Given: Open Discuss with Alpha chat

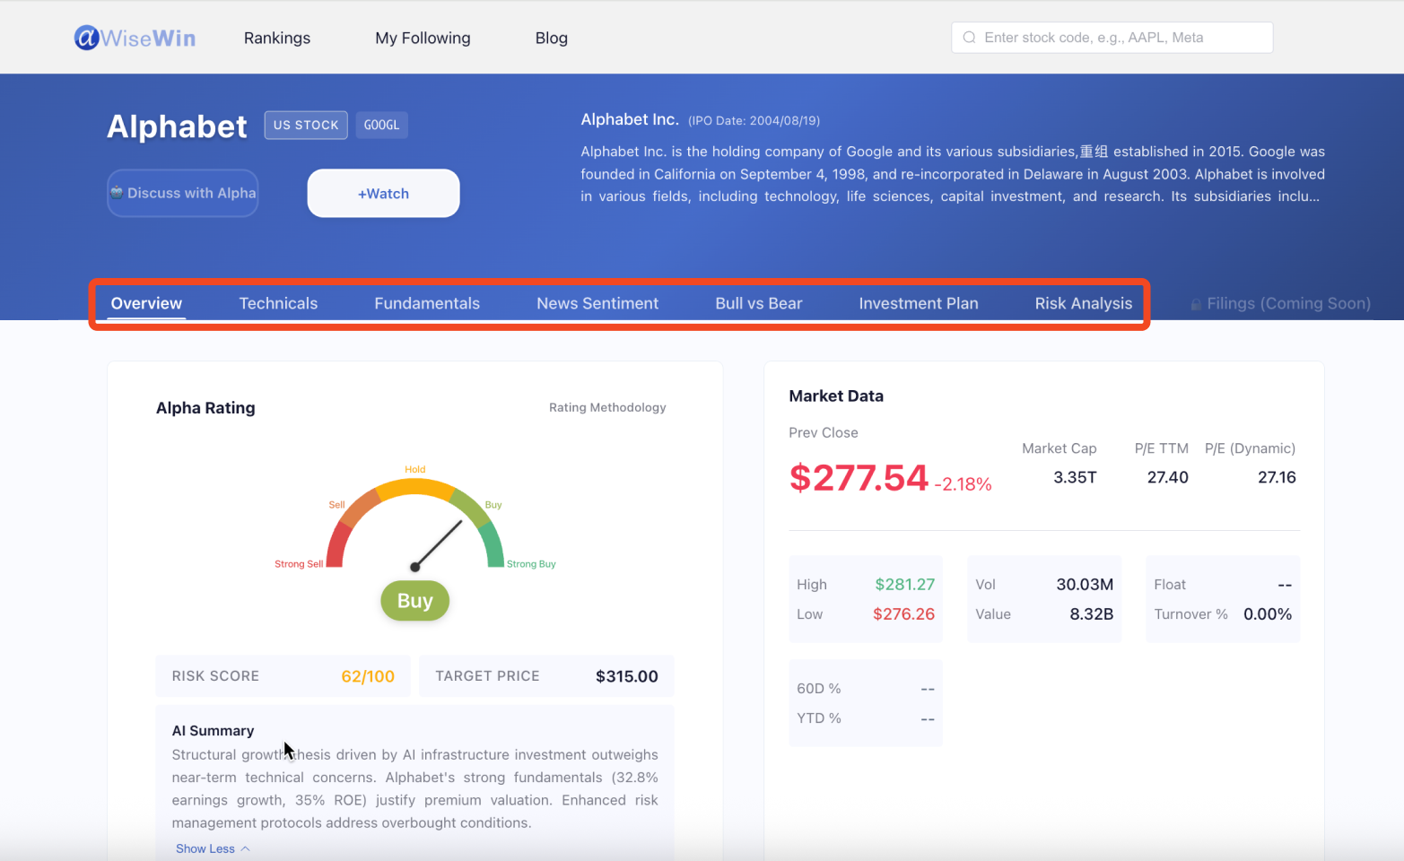Looking at the screenshot, I should 182,193.
